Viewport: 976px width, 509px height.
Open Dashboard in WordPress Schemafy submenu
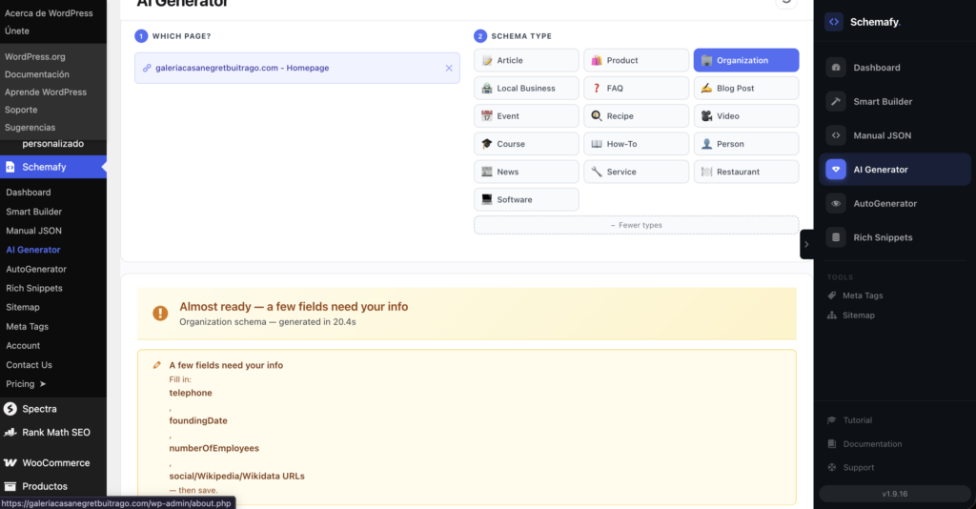coord(29,193)
